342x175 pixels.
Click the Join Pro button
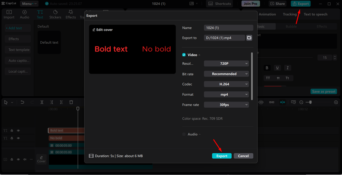click(x=251, y=4)
